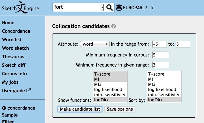Expand the Attribute word dropdown
The height and width of the screenshot is (123, 204).
point(95,44)
